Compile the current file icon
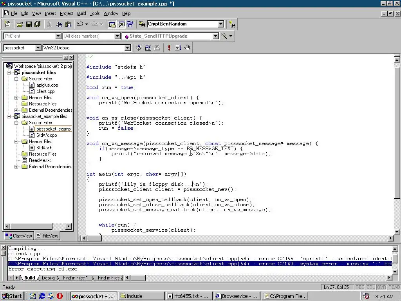 pyautogui.click(x=139, y=47)
